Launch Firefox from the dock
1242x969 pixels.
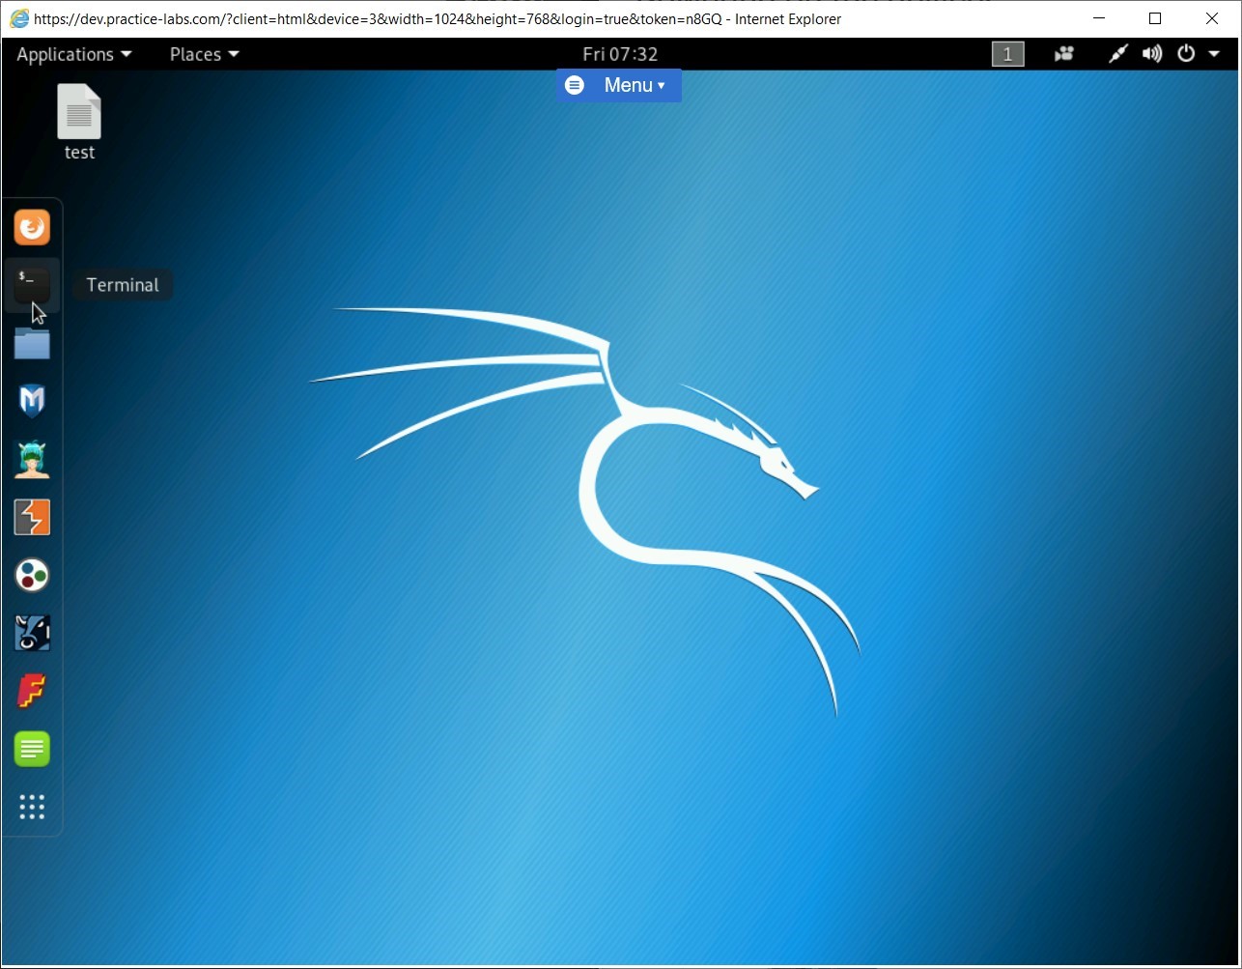(x=32, y=227)
